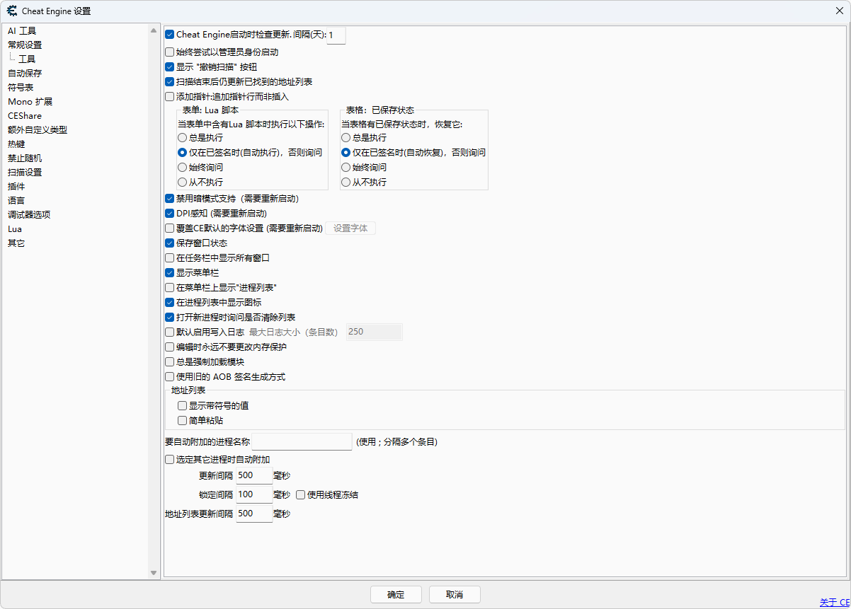Screen dimensions: 851x609
Task: Select the 工具 child node under 常规设置
Action: pos(27,59)
